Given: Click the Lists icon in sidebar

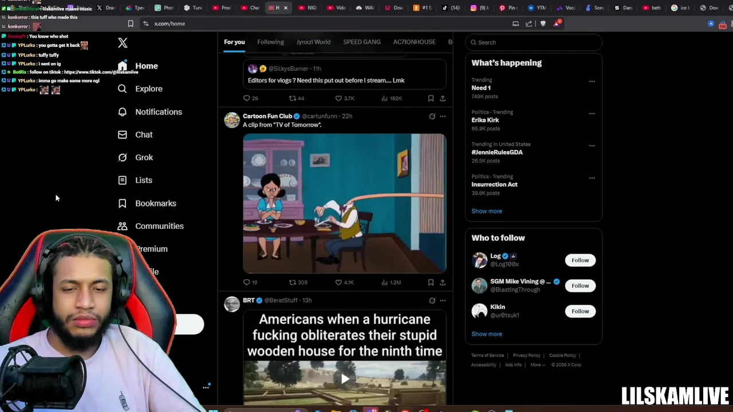Looking at the screenshot, I should [122, 180].
